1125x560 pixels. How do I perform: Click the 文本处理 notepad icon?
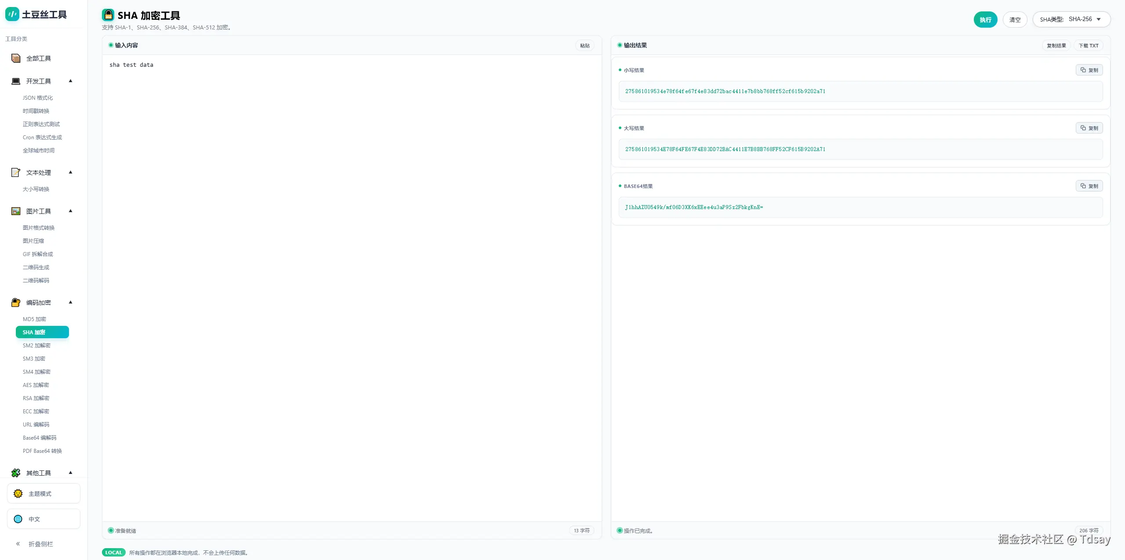[x=16, y=173]
